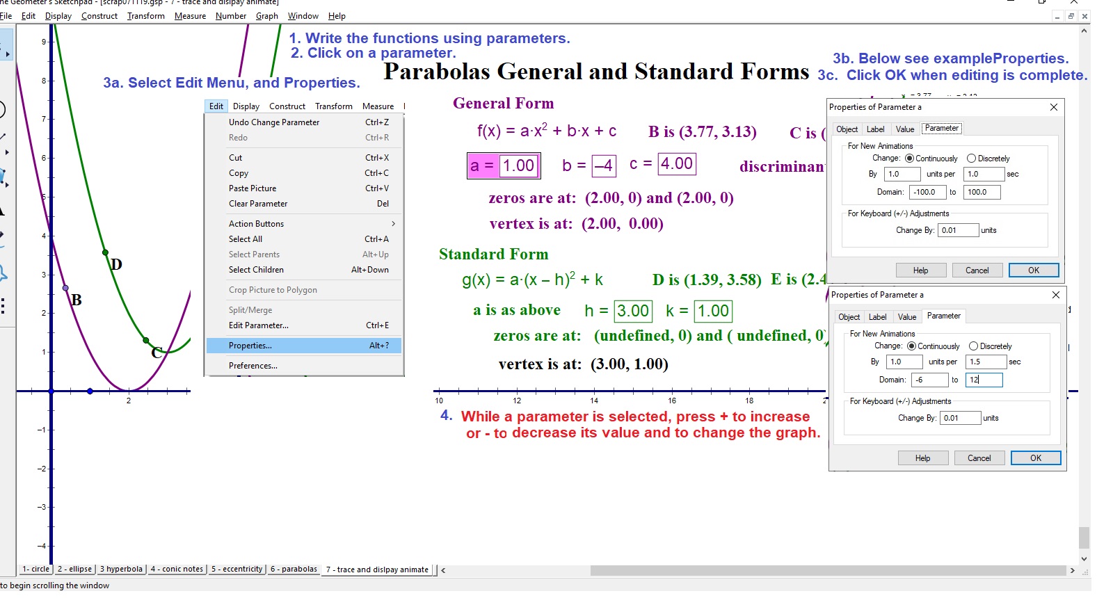
Task: Select Discretely radio in lower Properties dialog
Action: pyautogui.click(x=974, y=346)
